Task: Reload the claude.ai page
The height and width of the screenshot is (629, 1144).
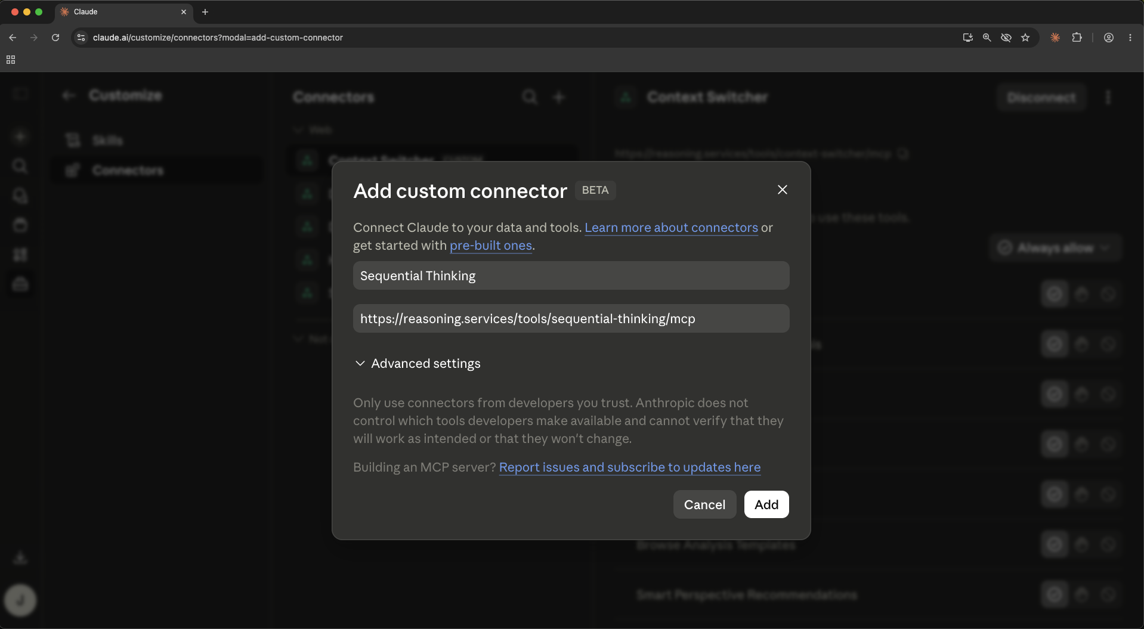Action: 55,38
